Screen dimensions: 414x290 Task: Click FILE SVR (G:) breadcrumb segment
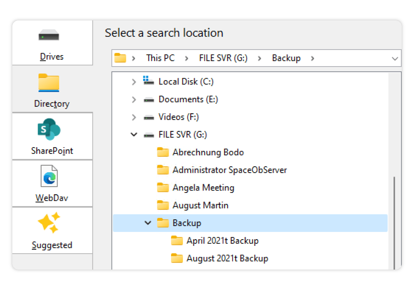pos(223,58)
